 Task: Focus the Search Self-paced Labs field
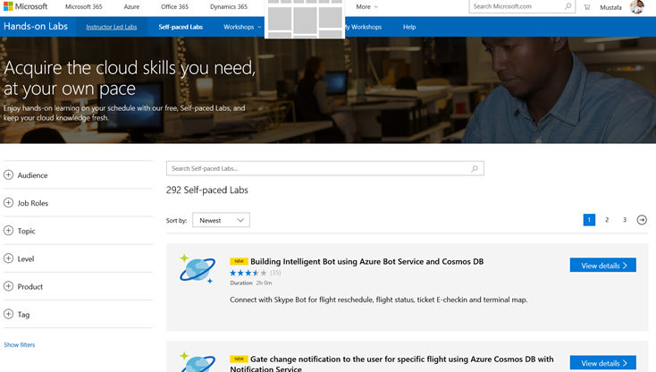[x=324, y=168]
